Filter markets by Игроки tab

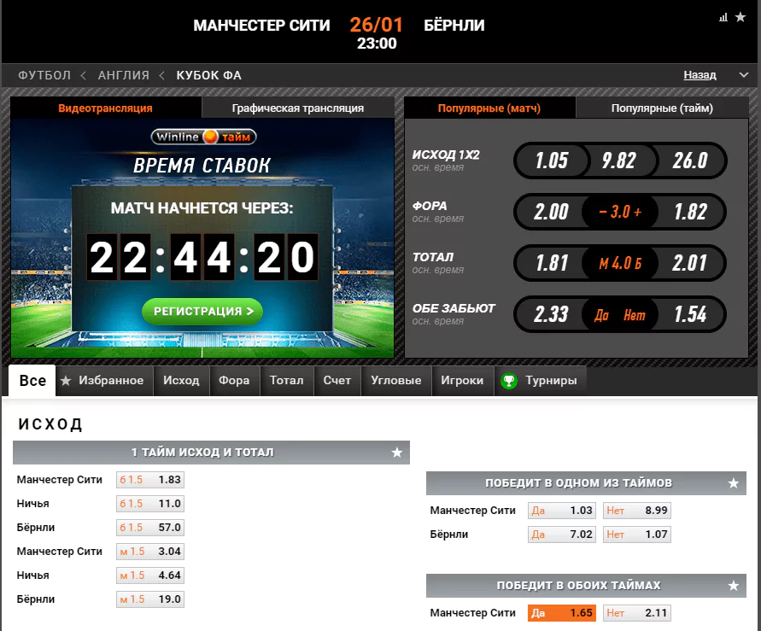[462, 380]
